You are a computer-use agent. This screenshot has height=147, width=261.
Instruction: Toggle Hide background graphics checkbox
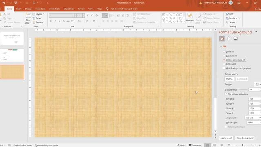[x=224, y=68]
